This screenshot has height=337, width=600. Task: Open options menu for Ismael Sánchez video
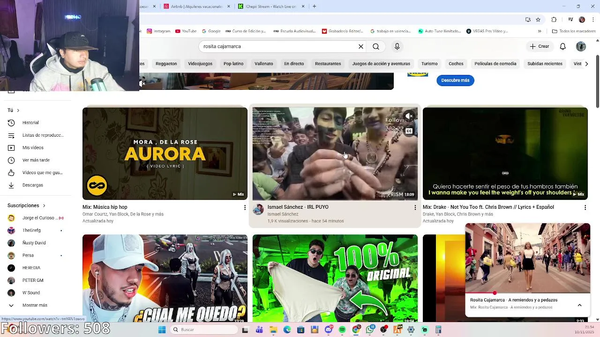pos(415,207)
